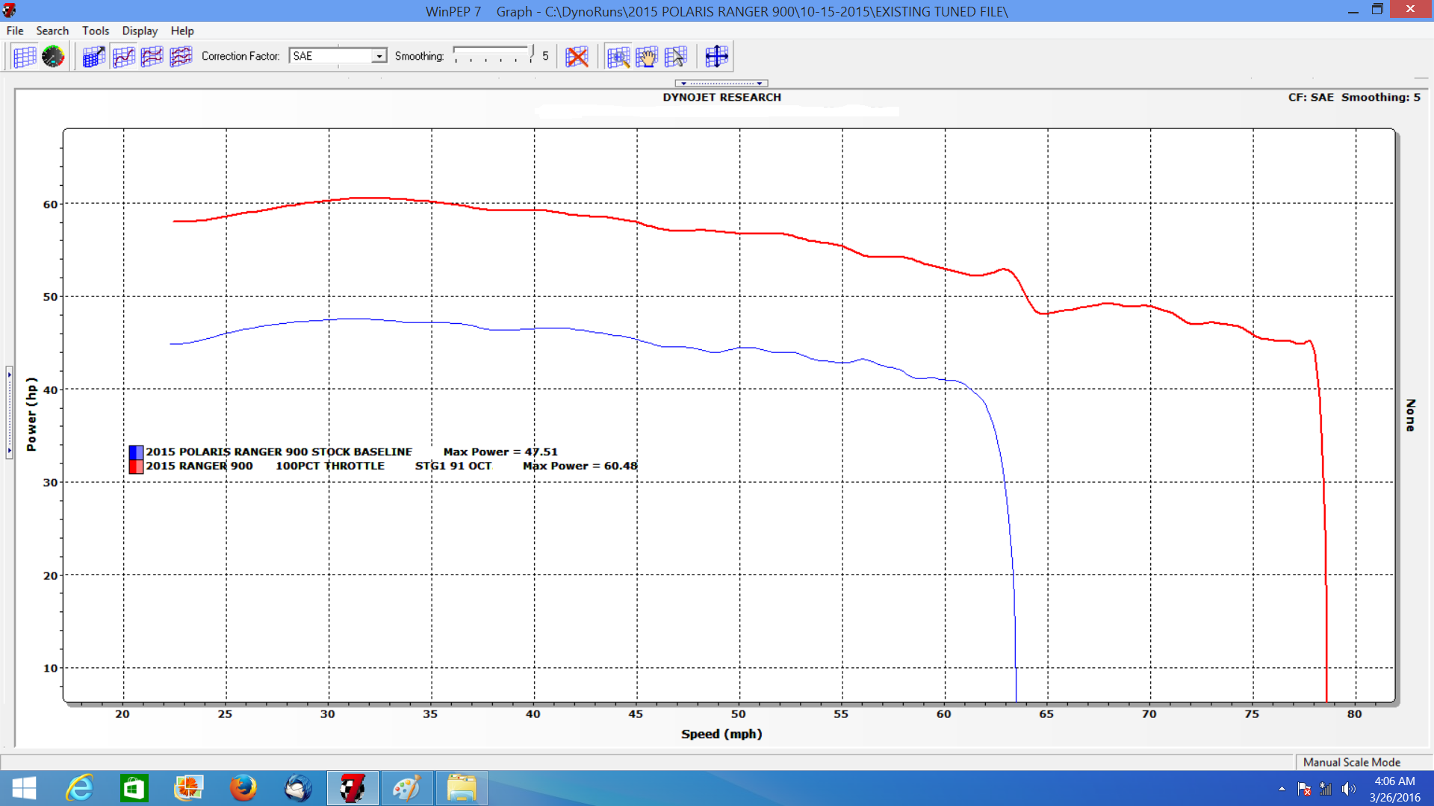
Task: Open the gauge display icon
Action: (x=53, y=57)
